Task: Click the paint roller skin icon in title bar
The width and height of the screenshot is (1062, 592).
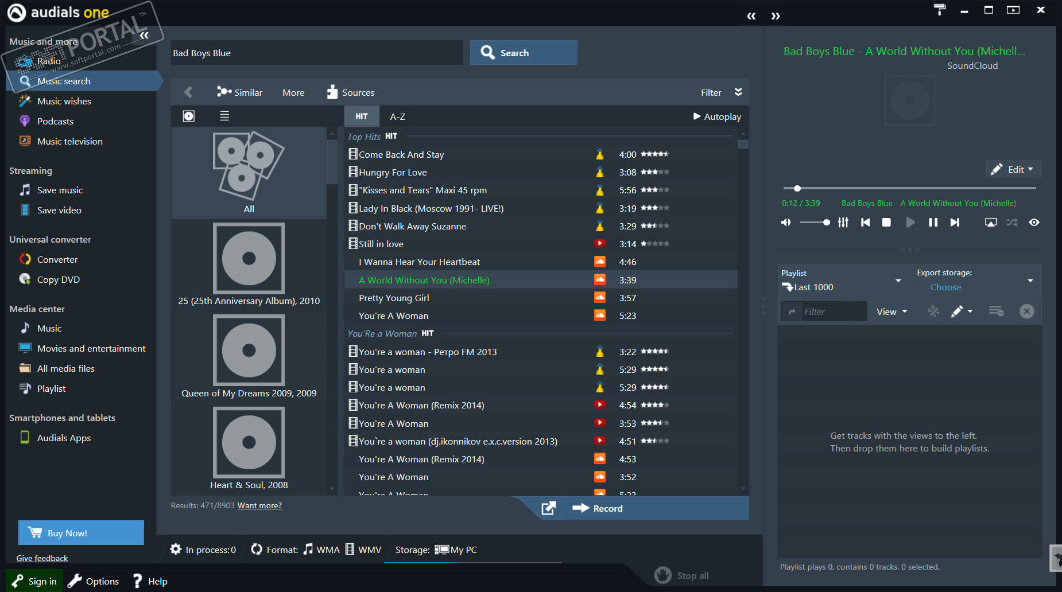Action: (x=939, y=9)
